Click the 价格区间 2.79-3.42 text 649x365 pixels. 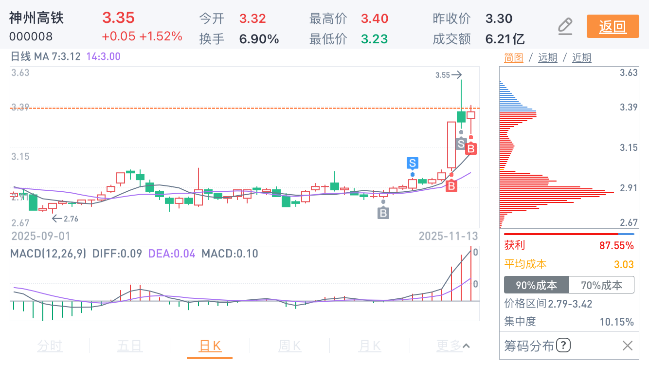pos(548,304)
